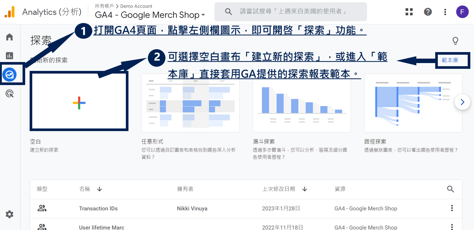Click shared icon of Transaction IDs row
This screenshot has width=474, height=230.
tap(42, 208)
